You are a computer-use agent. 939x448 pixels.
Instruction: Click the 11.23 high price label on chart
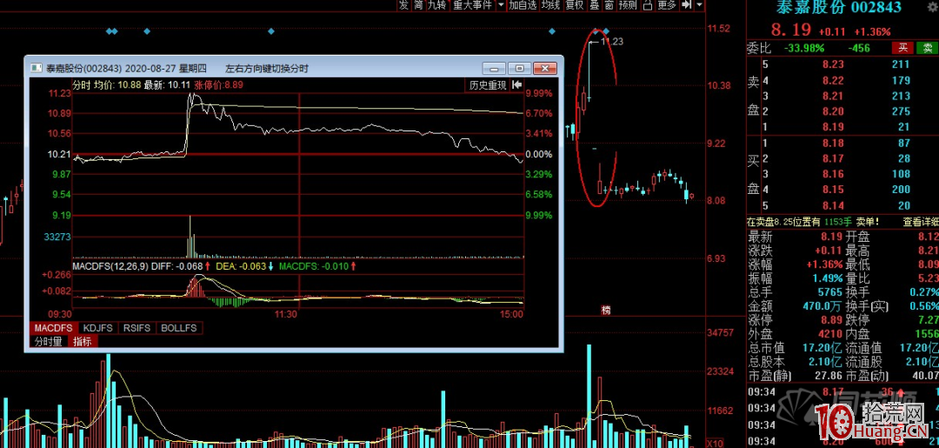[x=612, y=42]
